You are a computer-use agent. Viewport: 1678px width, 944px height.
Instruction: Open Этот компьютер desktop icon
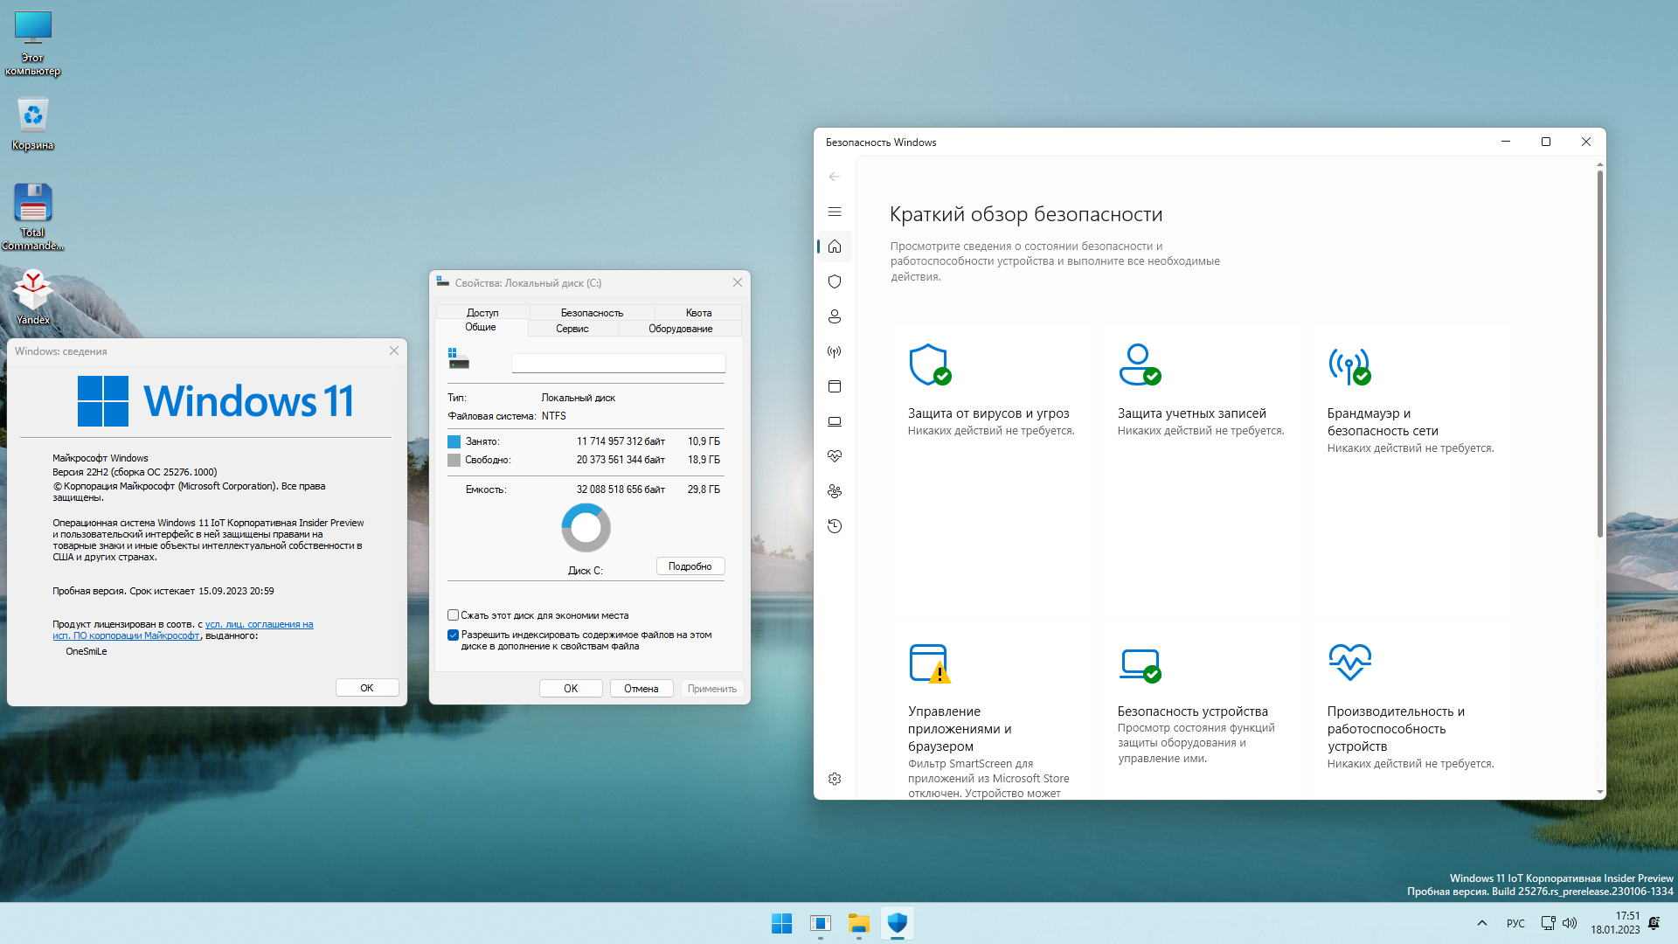coord(33,44)
